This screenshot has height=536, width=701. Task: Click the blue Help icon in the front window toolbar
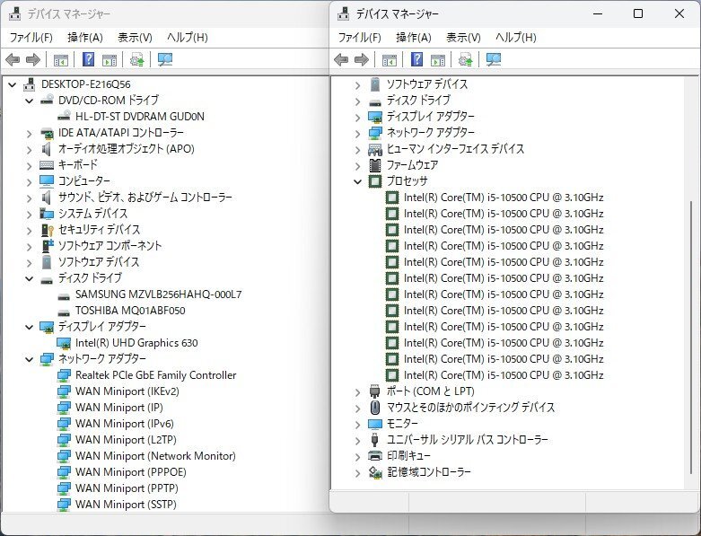click(417, 60)
